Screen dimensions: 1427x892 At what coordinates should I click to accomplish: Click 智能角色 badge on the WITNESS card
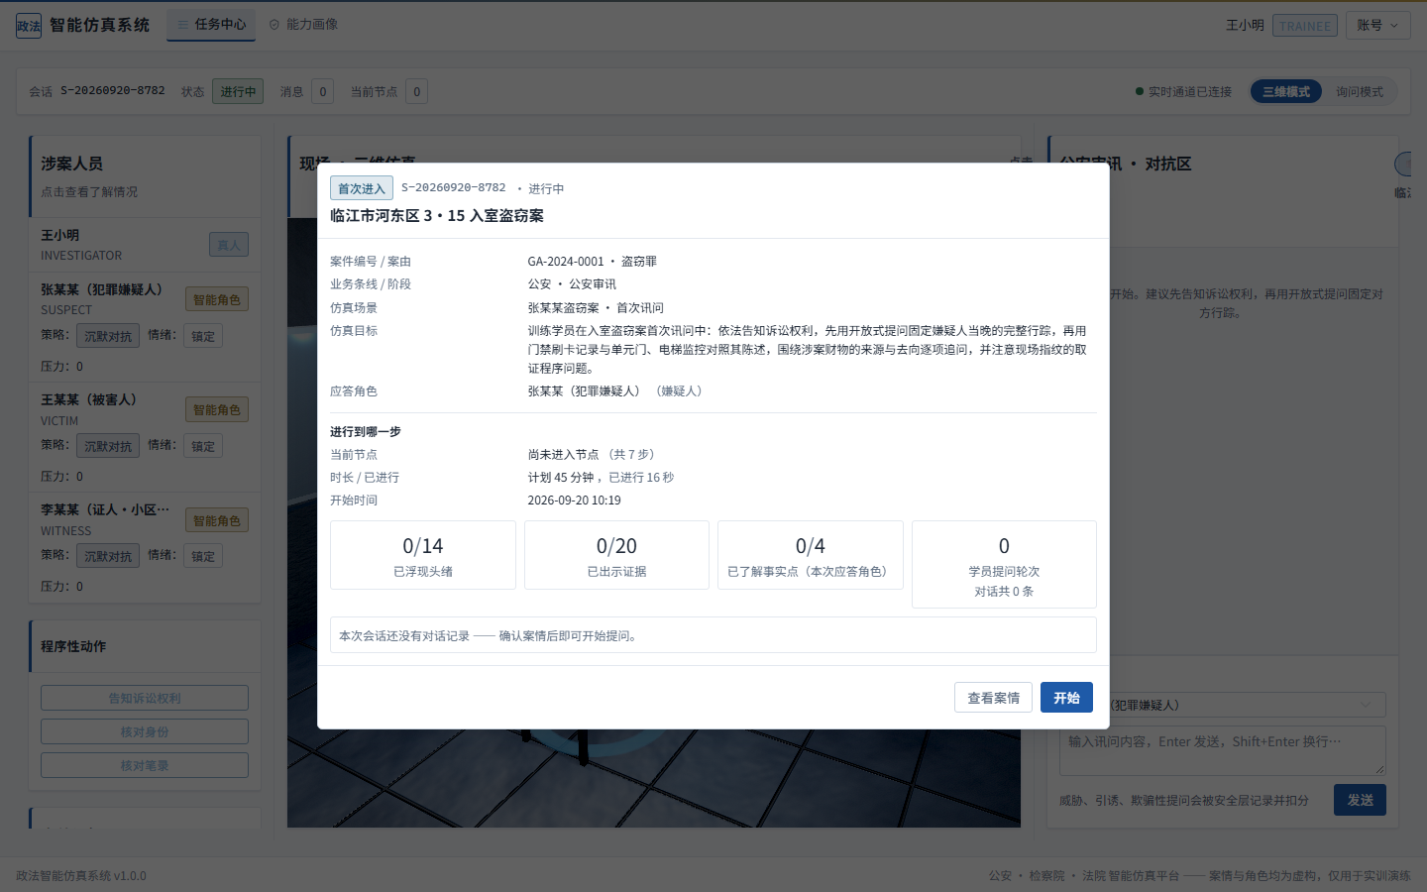tap(217, 520)
